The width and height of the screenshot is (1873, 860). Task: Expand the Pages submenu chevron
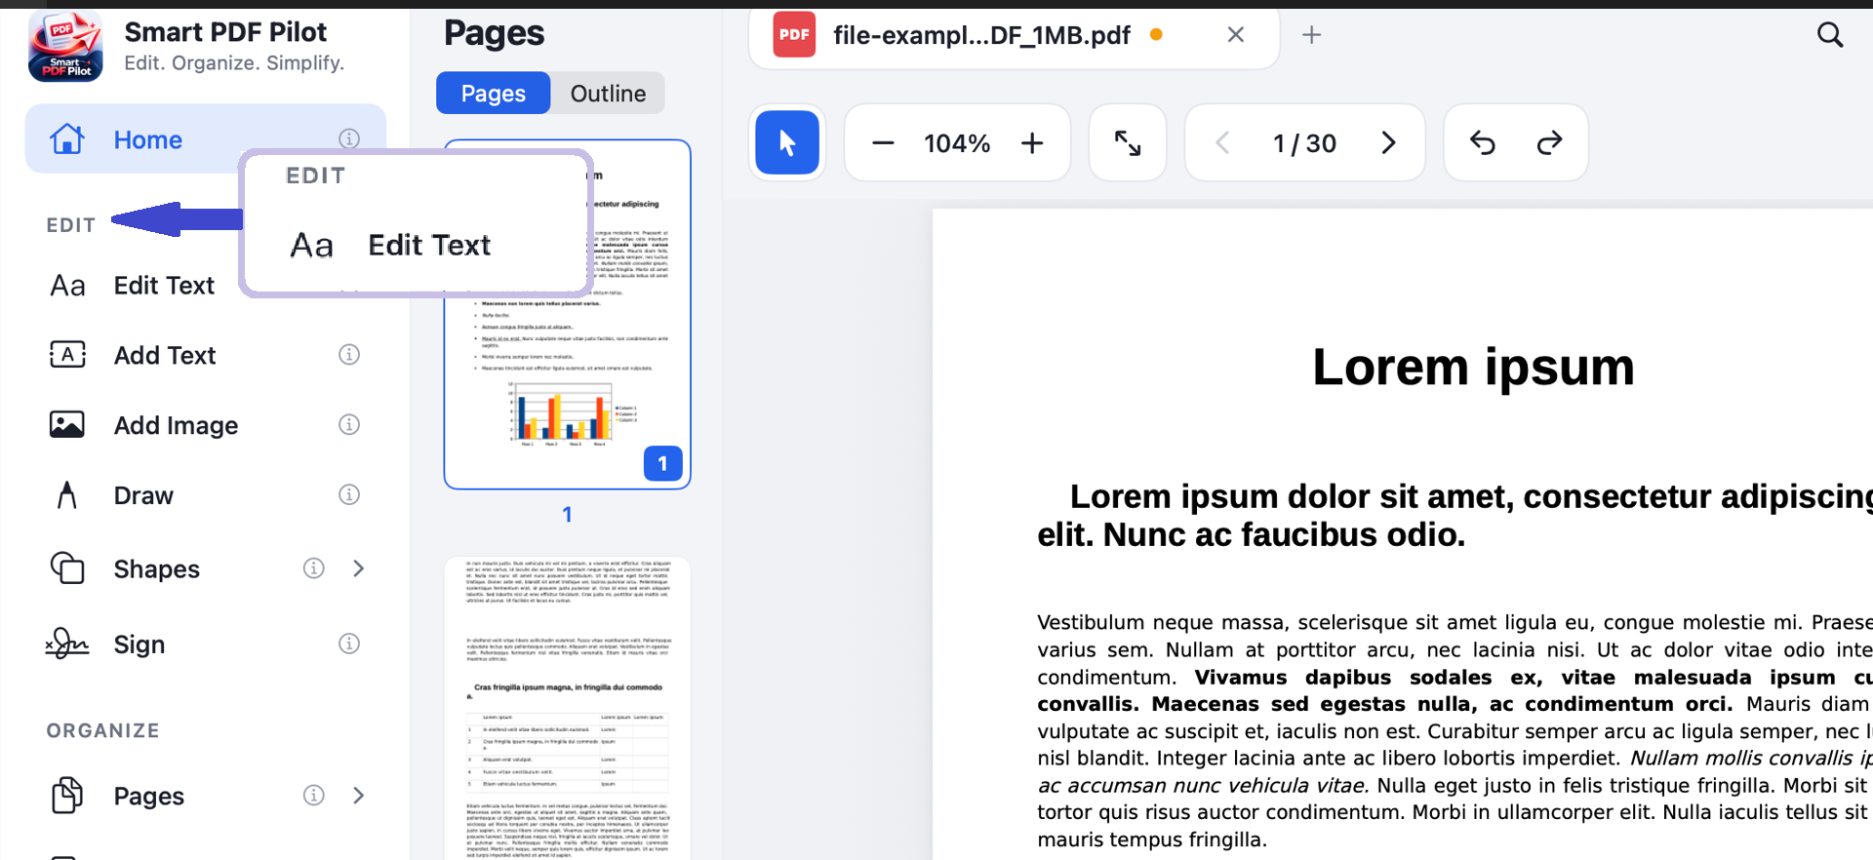point(359,796)
